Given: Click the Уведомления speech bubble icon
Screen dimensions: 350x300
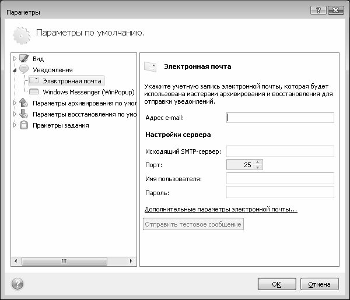Looking at the screenshot, I should click(24, 69).
